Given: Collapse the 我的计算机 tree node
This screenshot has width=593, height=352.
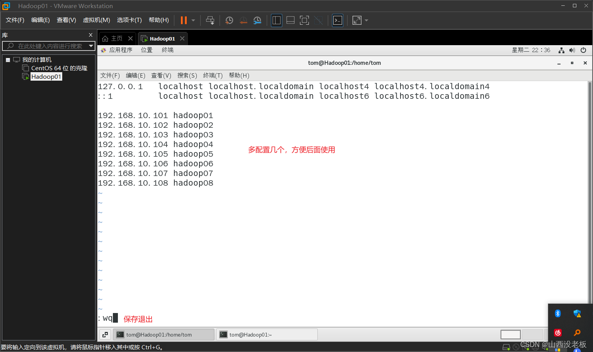Looking at the screenshot, I should click(8, 60).
